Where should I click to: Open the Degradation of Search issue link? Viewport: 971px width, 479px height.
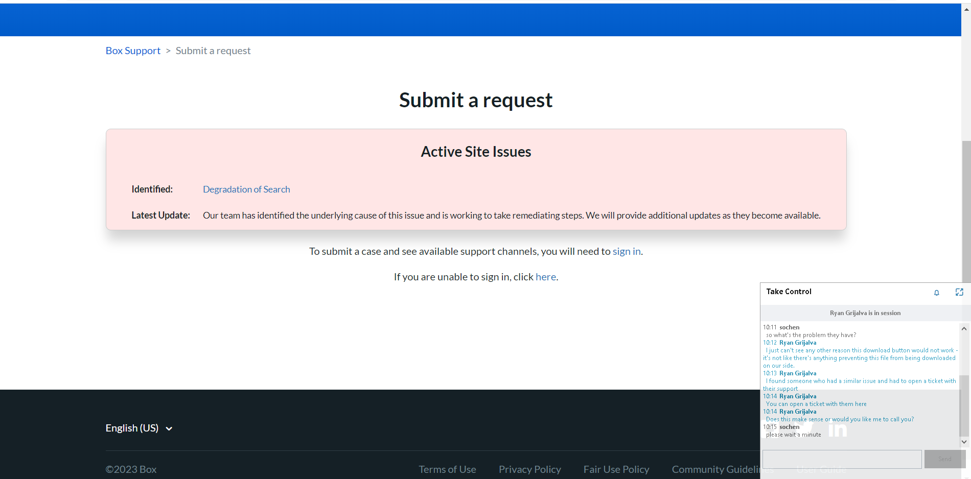[x=246, y=189]
